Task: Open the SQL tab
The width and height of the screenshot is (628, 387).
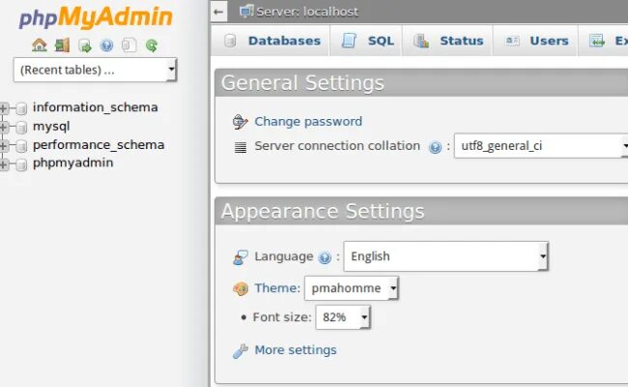Action: (367, 41)
